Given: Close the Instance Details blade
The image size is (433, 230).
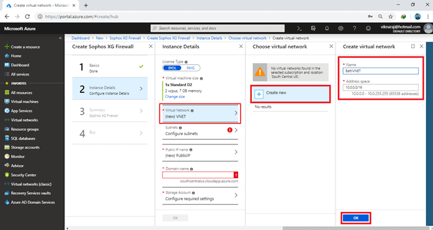Looking at the screenshot, I should pyautogui.click(x=241, y=46).
